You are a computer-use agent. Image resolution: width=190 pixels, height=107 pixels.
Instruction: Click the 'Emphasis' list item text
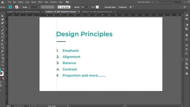(71, 51)
